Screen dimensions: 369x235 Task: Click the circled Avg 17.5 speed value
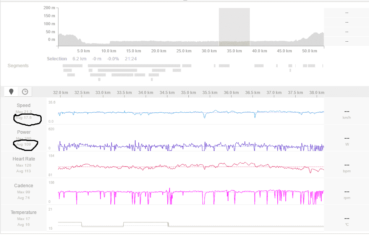tap(24, 118)
